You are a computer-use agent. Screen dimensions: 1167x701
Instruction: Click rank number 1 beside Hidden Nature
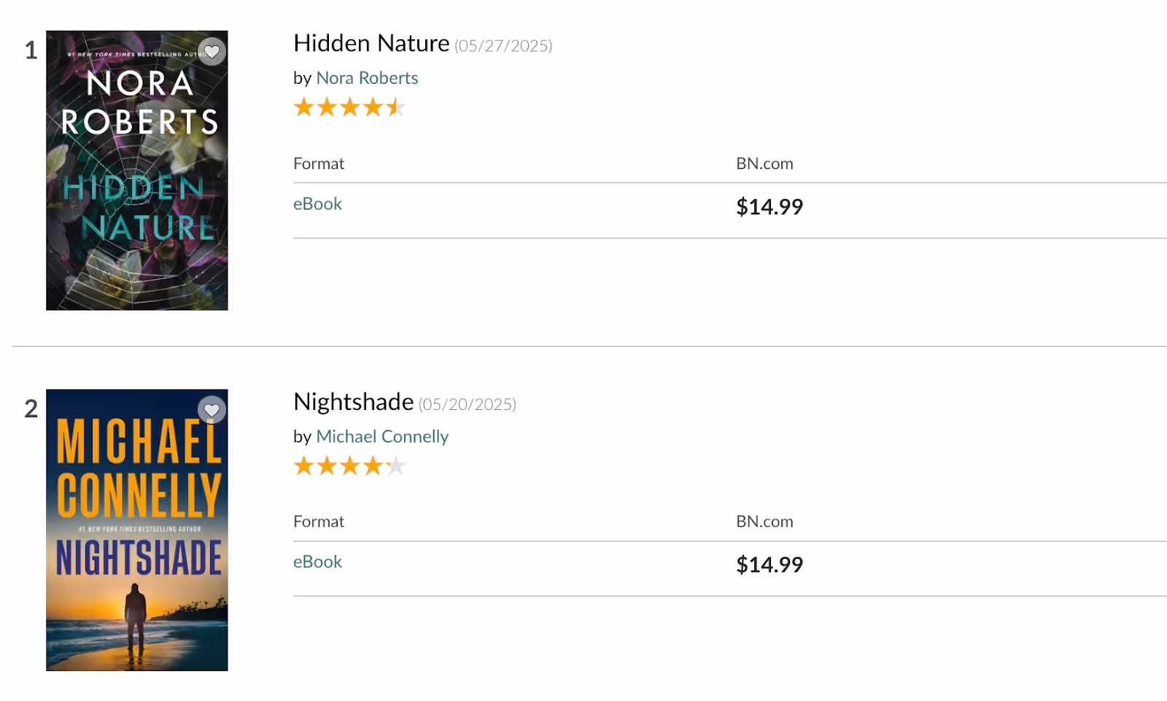(x=31, y=50)
